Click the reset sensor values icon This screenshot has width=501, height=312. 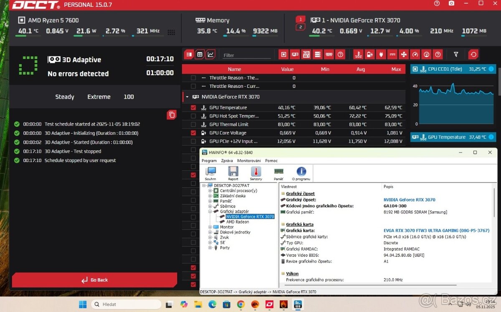pos(473,54)
